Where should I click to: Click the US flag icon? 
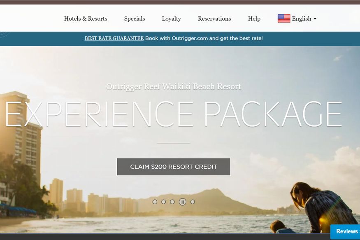coord(284,19)
